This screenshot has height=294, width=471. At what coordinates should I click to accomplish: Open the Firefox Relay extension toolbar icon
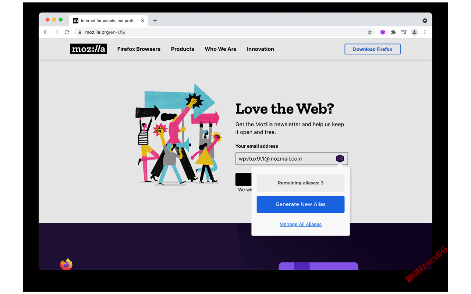(x=383, y=32)
